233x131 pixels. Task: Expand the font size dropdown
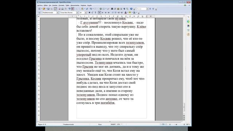86,13
